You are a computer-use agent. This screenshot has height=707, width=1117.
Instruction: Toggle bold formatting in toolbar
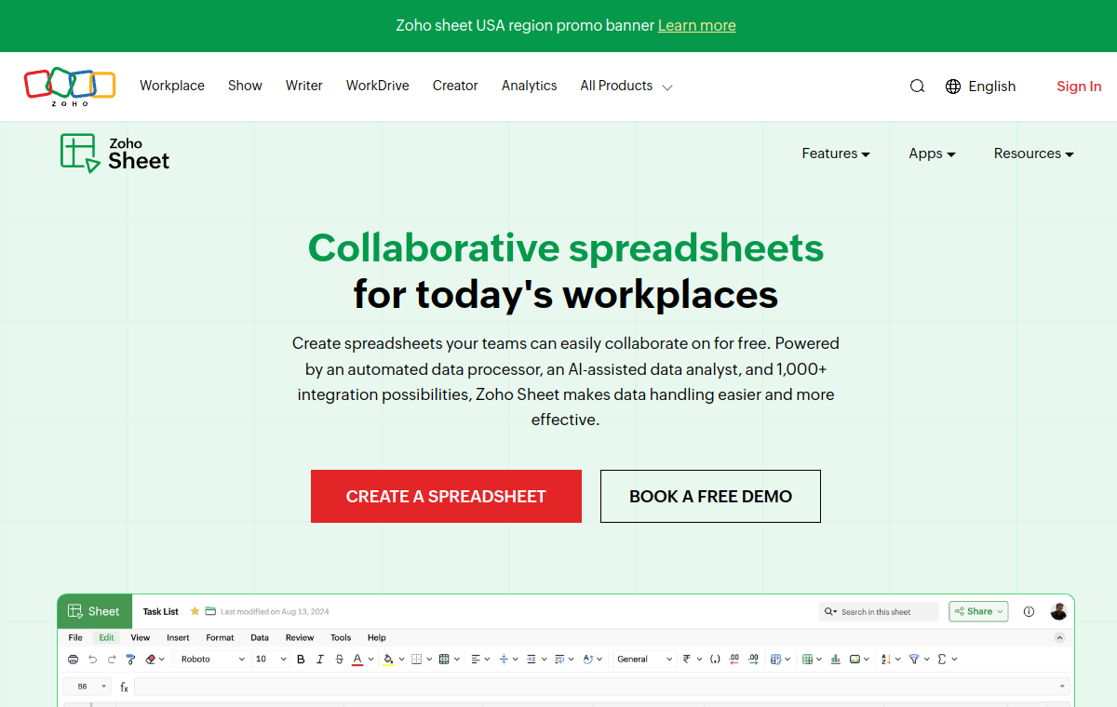tap(301, 660)
